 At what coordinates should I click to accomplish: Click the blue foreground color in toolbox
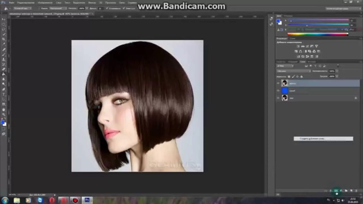[3, 122]
